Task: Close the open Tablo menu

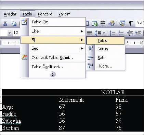Action: coord(27,14)
